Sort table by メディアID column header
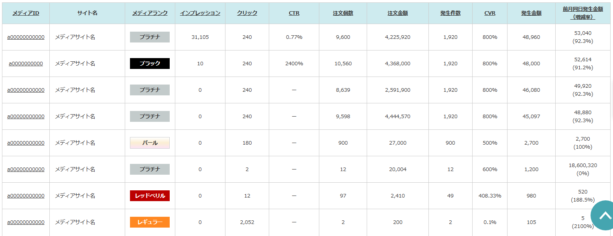 pos(26,13)
